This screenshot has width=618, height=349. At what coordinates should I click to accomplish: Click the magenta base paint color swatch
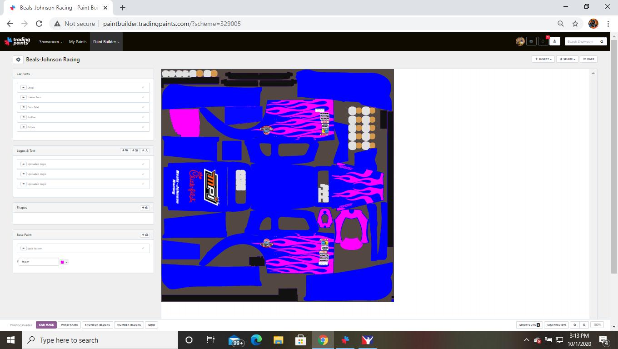[63, 262]
